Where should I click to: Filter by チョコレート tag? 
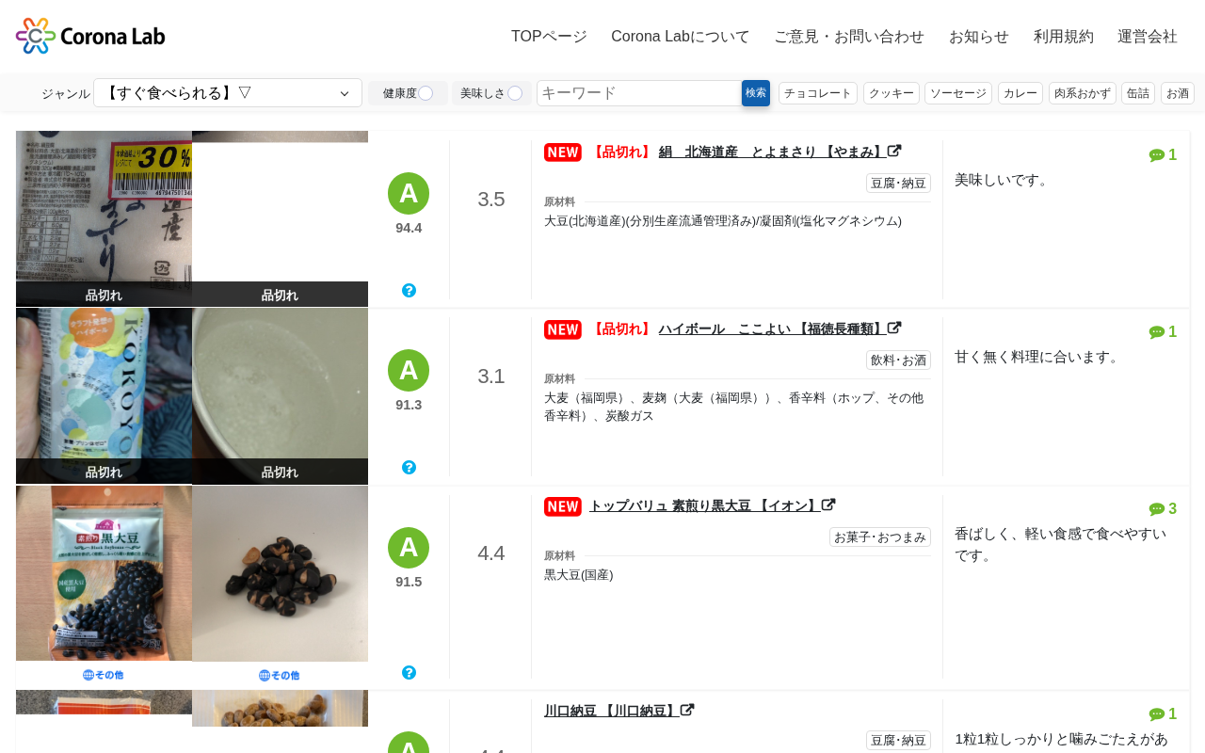pos(818,93)
